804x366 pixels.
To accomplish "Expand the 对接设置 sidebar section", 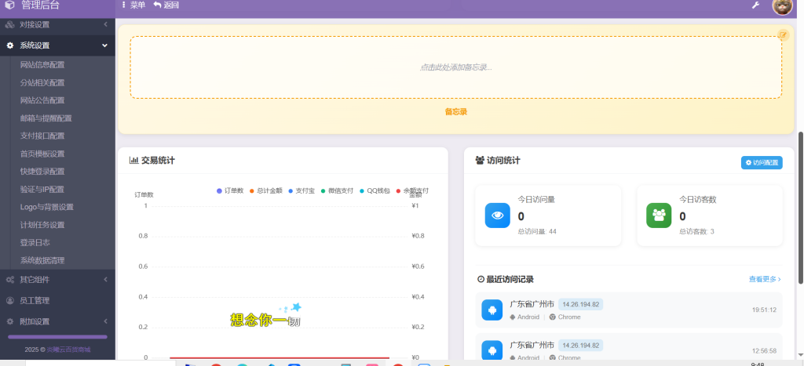I will pyautogui.click(x=57, y=24).
